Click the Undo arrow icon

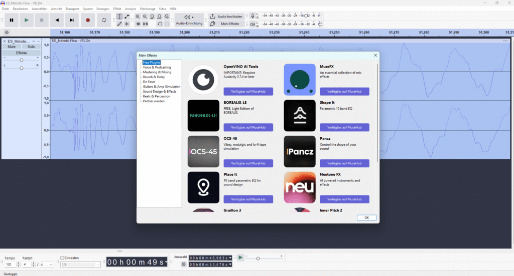[160, 24]
